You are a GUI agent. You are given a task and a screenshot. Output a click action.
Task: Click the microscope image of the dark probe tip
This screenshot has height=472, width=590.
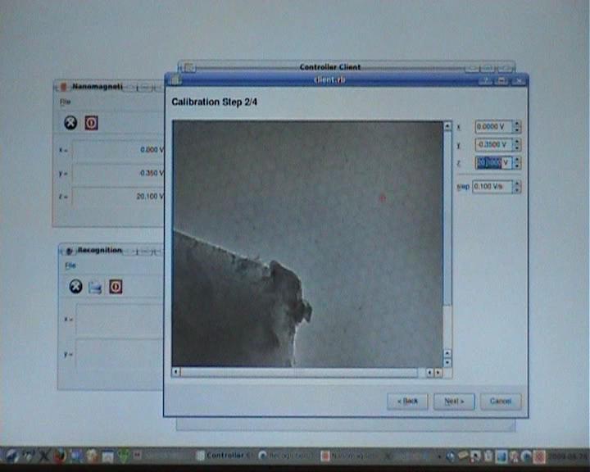(307, 243)
